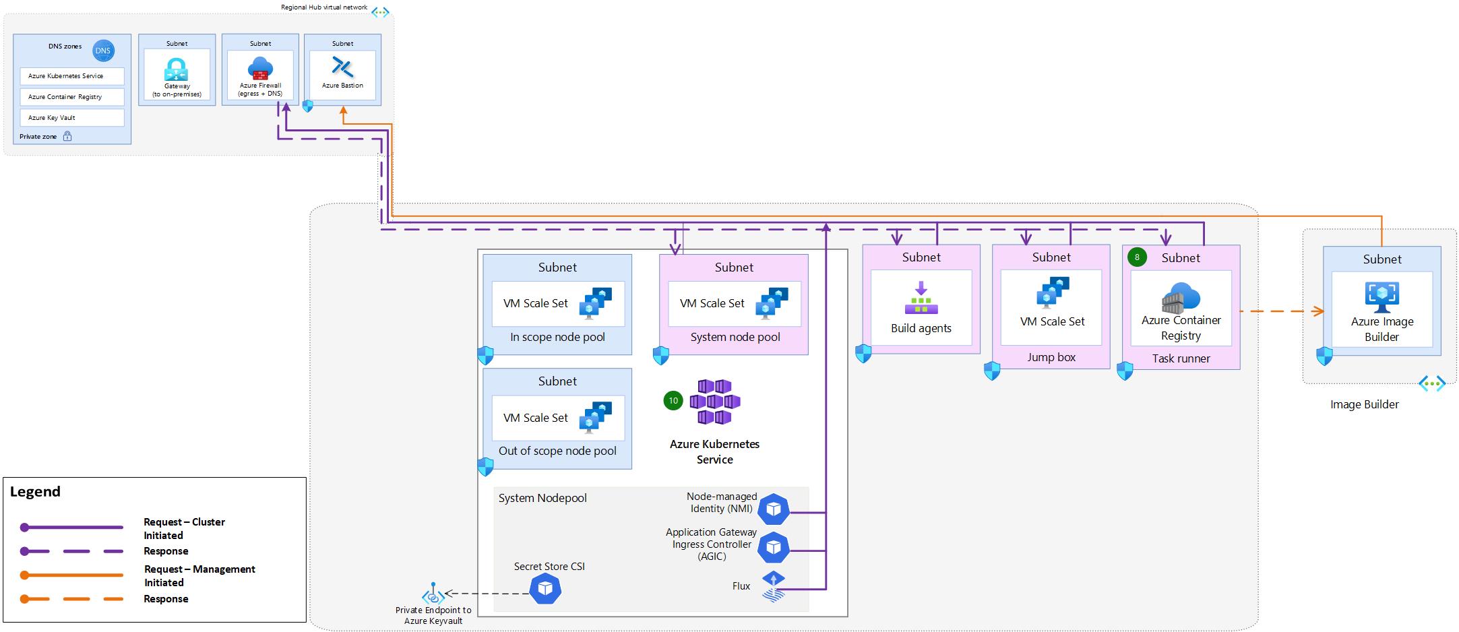
Task: Click the Request – Cluster Initiated legend line
Action: point(72,528)
